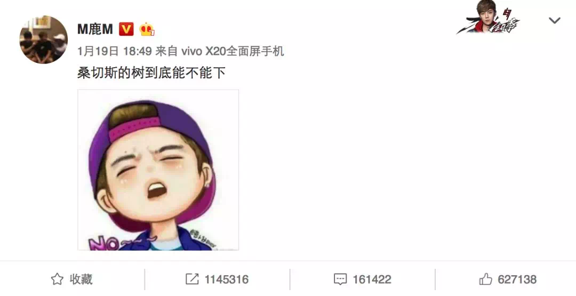This screenshot has height=296, width=576.
Task: Like the post with thumbs-up icon
Action: (486, 279)
